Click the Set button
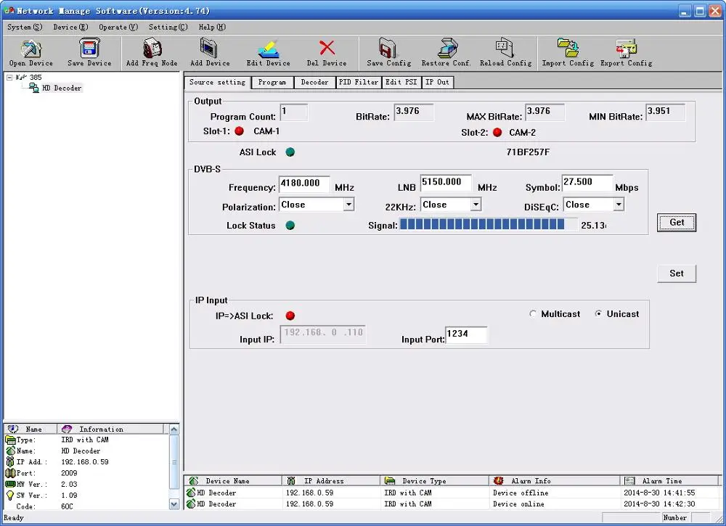The height and width of the screenshot is (526, 726). (x=677, y=274)
